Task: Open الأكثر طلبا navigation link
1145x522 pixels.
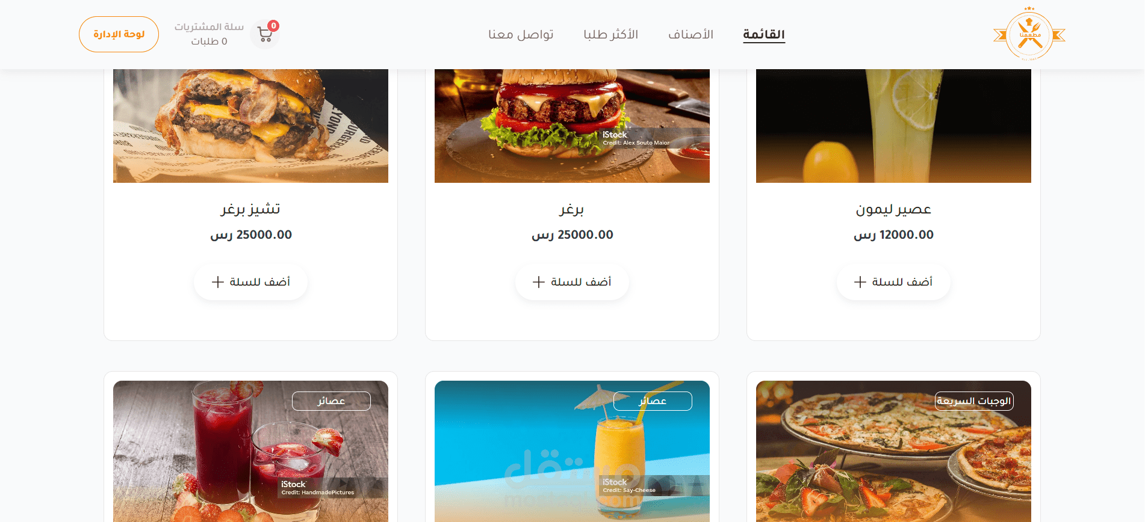Action: [x=610, y=34]
